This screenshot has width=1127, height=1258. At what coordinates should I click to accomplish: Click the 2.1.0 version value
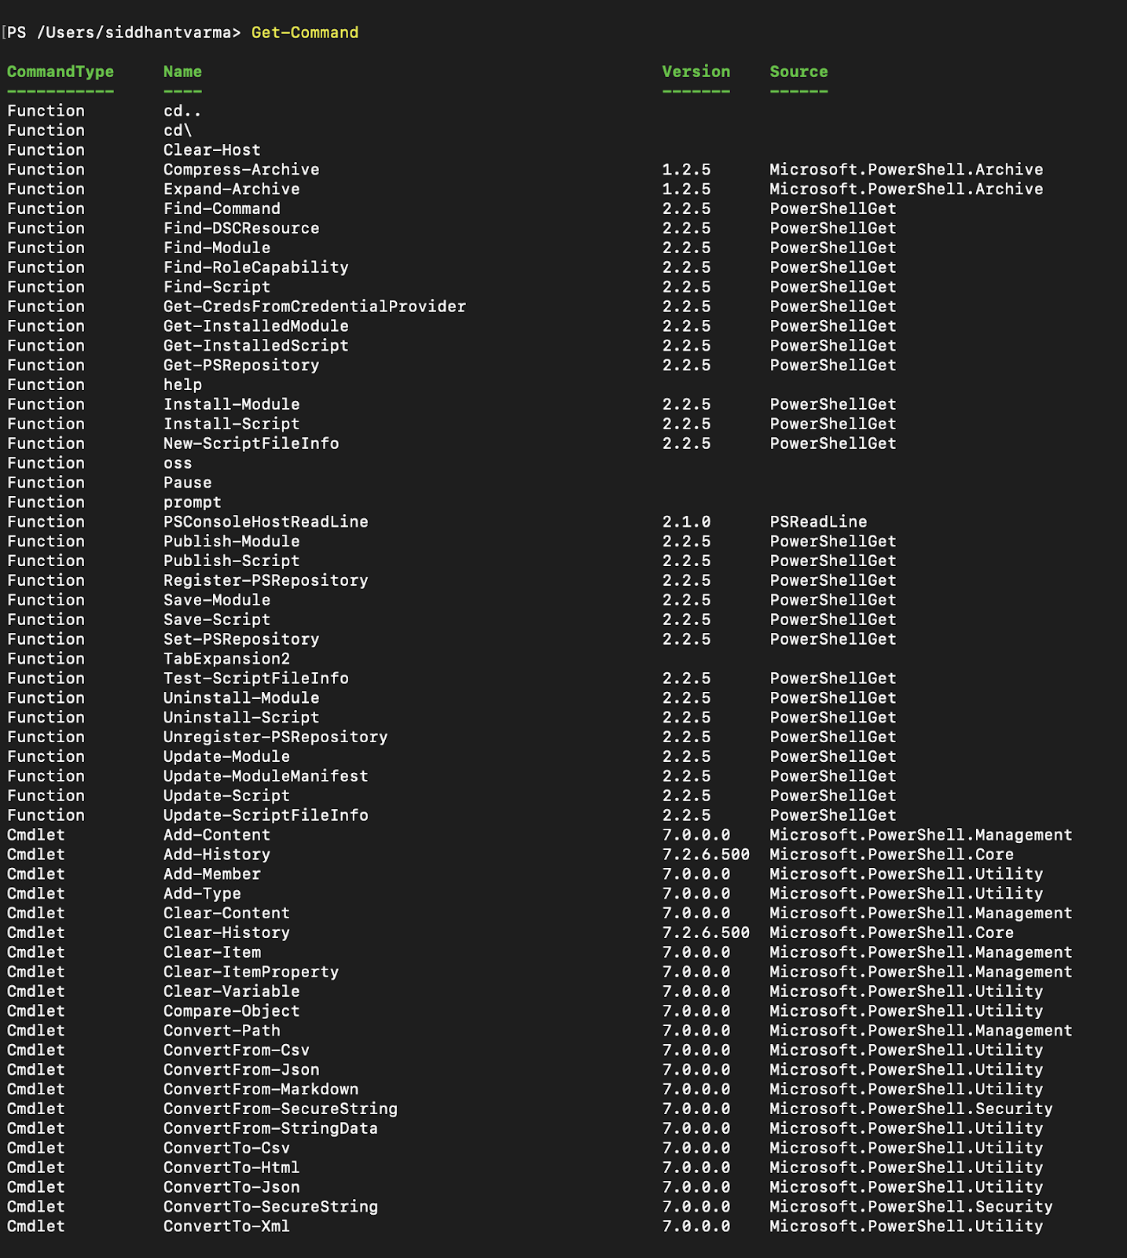click(686, 522)
